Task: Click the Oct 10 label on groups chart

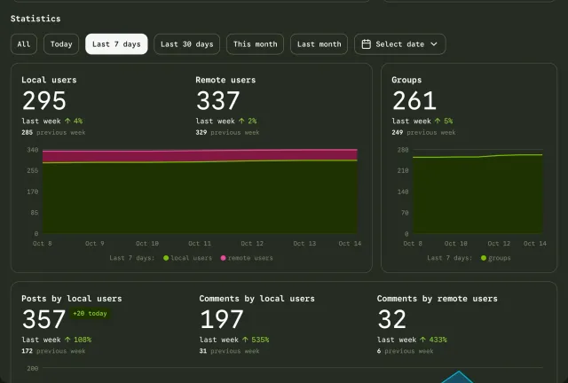Action: coord(455,244)
